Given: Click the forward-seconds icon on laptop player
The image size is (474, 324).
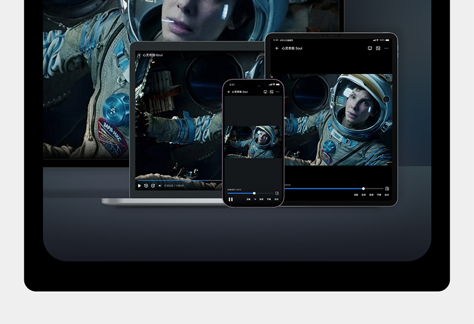Looking at the screenshot, I should (x=153, y=185).
